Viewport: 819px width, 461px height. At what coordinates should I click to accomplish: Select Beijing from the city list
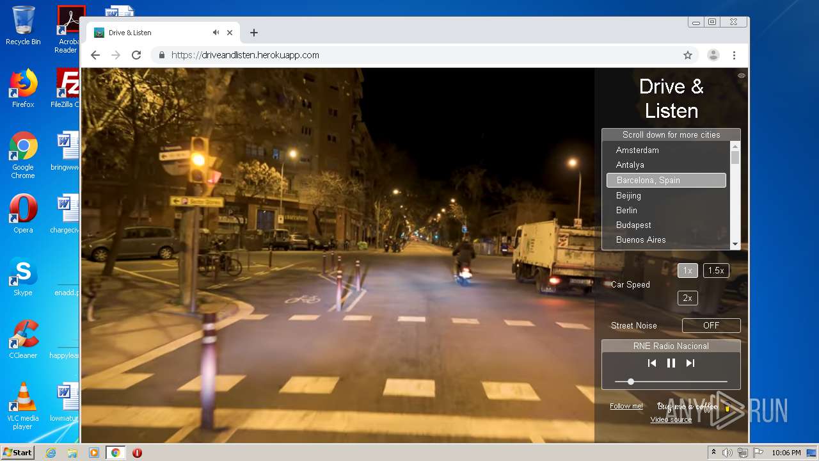coord(666,195)
